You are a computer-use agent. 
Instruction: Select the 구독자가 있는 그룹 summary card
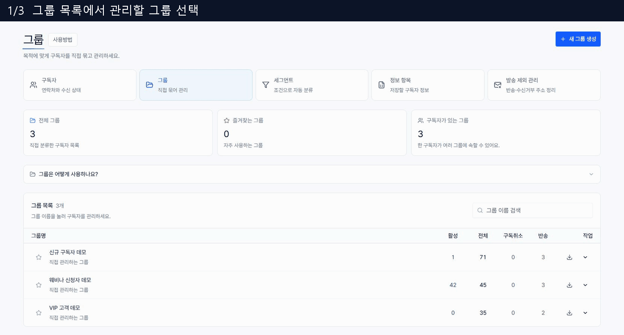pos(506,133)
